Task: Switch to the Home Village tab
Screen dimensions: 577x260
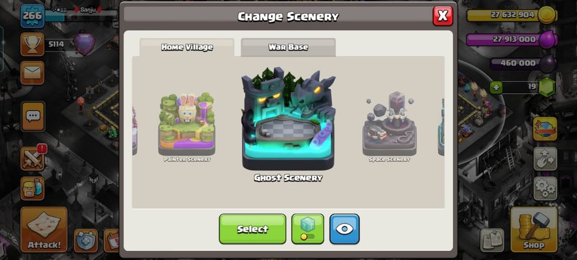Action: 187,47
